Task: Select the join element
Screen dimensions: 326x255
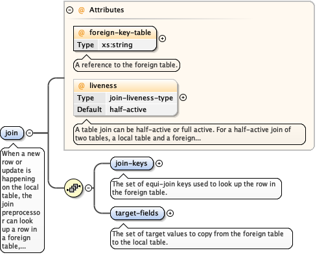Action: pos(12,133)
